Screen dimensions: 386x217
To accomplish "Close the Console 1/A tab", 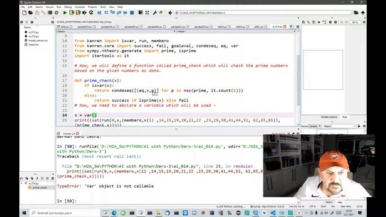I will pos(78,134).
